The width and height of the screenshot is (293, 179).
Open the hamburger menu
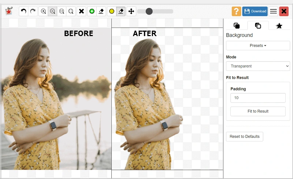click(x=273, y=11)
